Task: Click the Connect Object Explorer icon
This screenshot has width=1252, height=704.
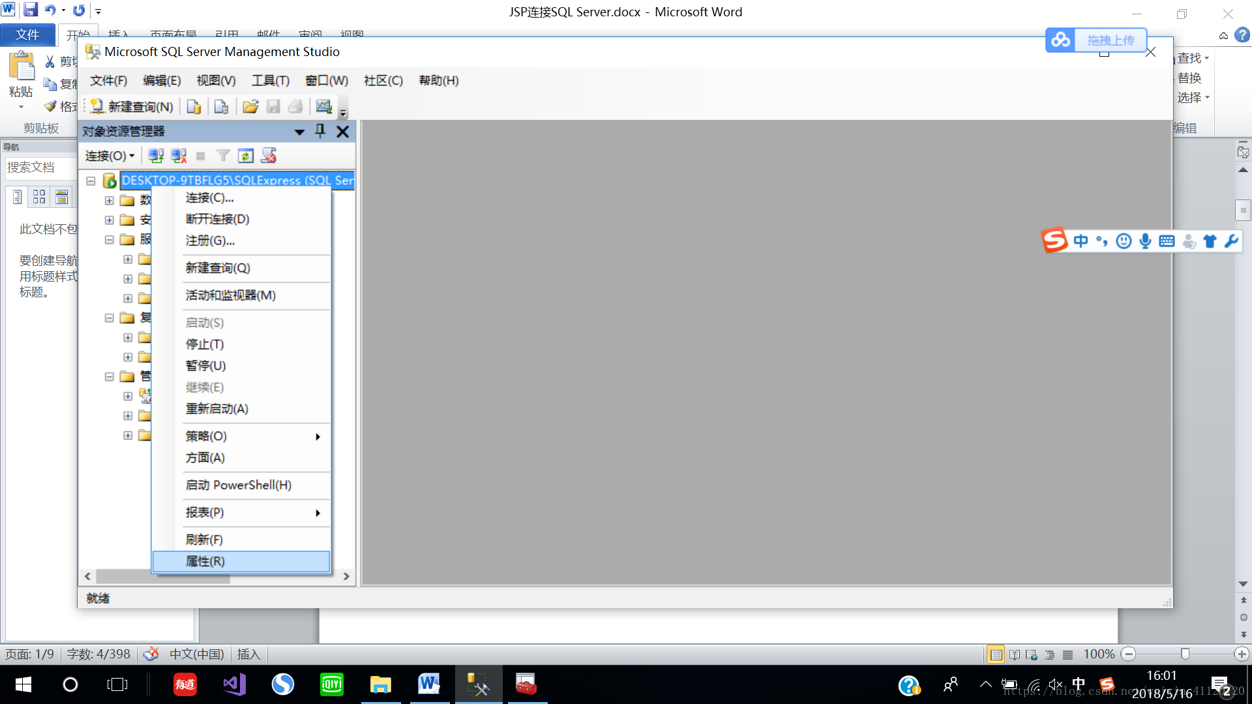Action: [156, 156]
